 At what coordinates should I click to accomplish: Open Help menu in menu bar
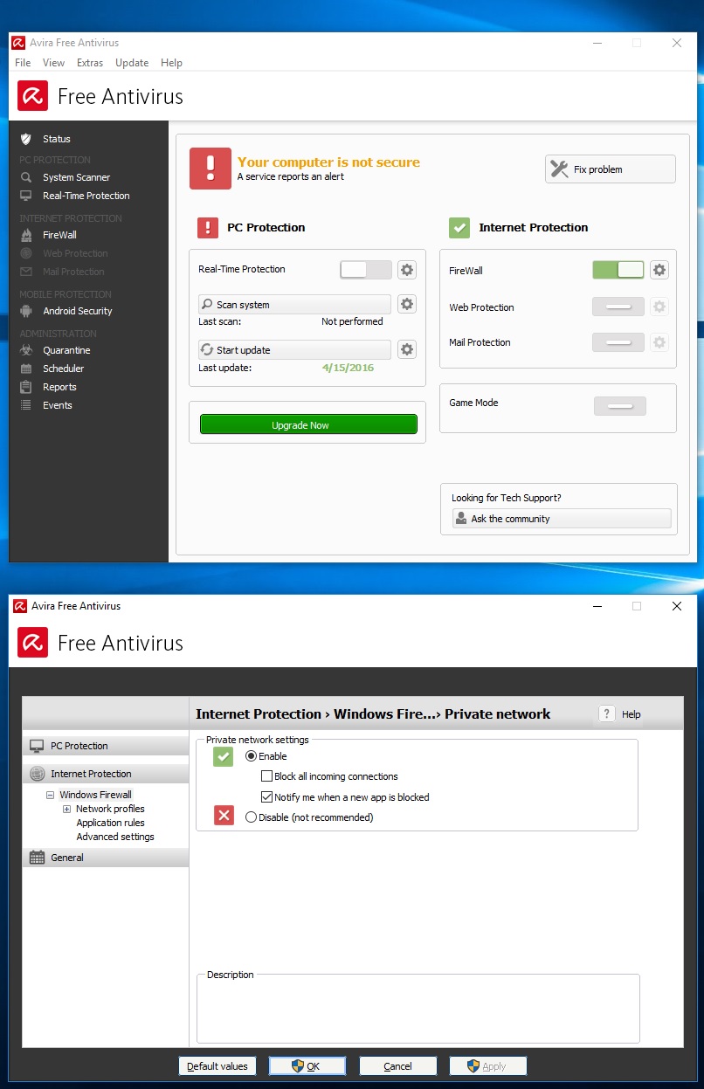coord(172,63)
